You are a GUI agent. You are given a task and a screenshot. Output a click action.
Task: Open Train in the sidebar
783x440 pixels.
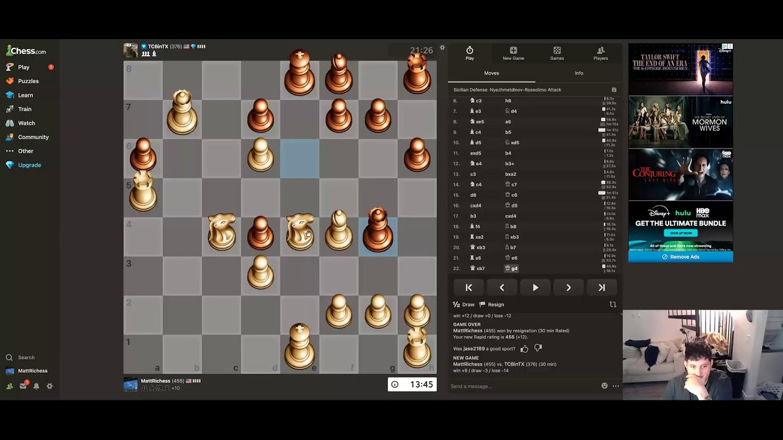pyautogui.click(x=24, y=109)
